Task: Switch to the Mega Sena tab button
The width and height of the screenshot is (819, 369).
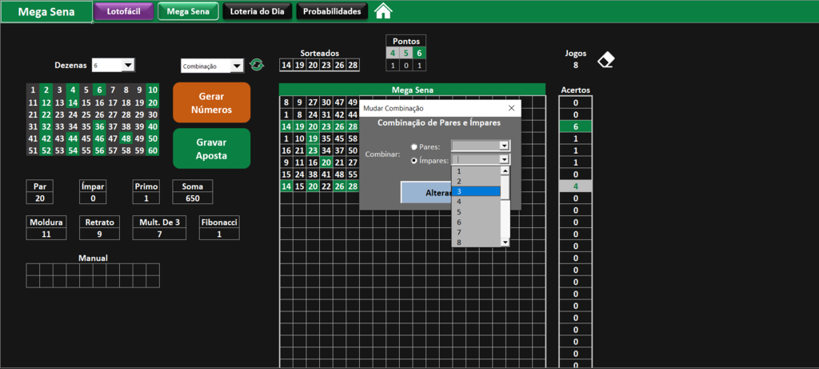Action: (188, 11)
